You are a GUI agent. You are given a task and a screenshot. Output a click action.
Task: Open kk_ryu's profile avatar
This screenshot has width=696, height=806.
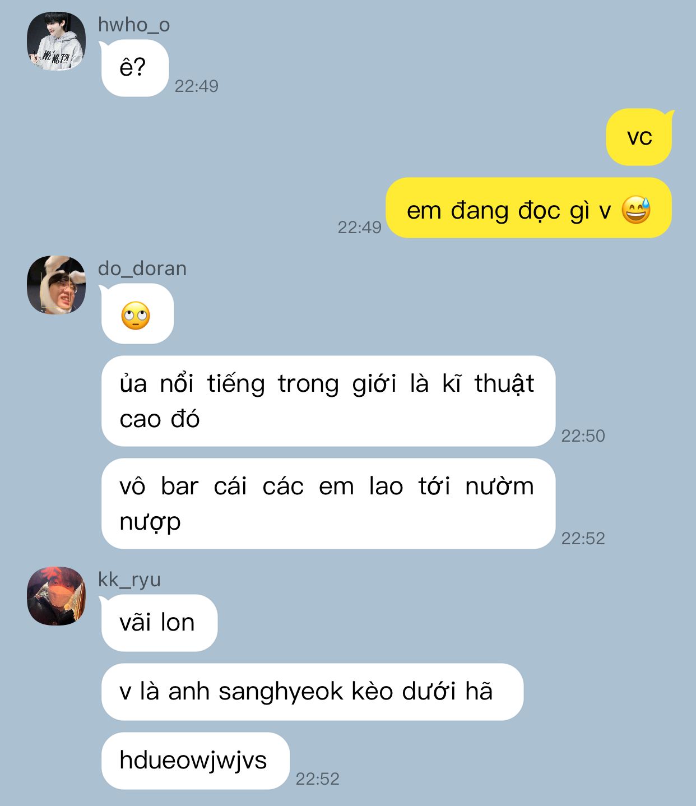(56, 596)
